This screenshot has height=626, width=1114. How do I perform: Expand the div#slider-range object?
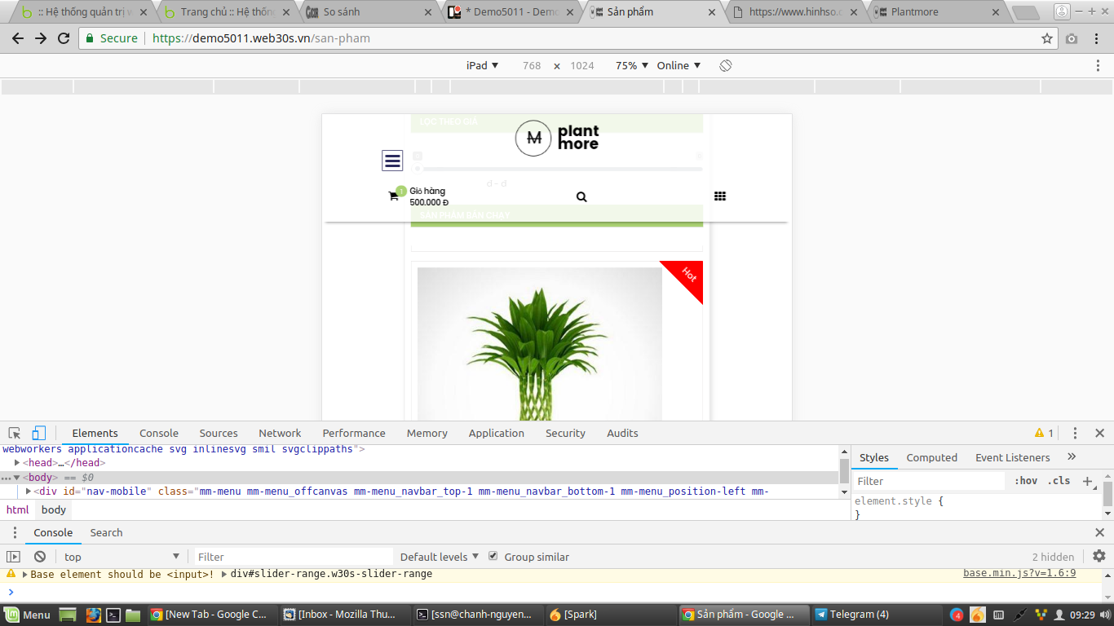click(223, 574)
